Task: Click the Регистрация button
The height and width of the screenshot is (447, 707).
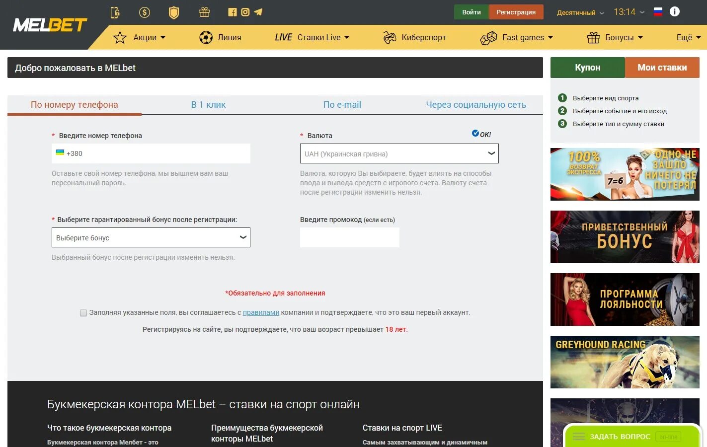Action: [x=516, y=12]
